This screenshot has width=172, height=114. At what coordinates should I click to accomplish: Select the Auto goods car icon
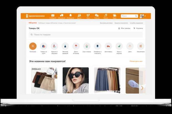(108, 46)
